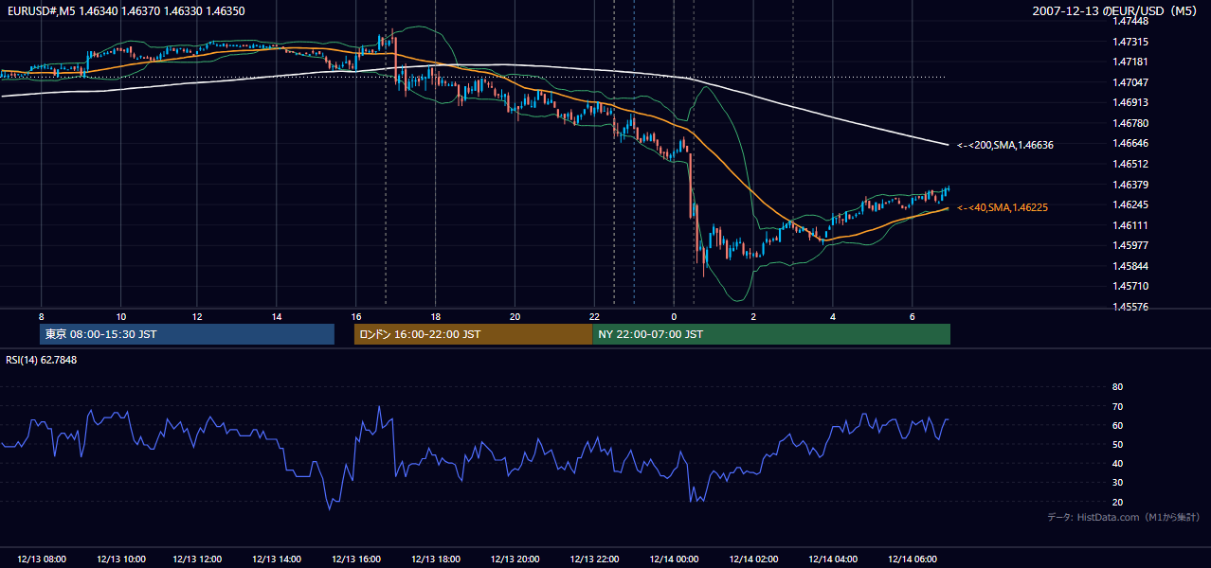
Task: Click the 12/13 16:00 time label
Action: (356, 559)
